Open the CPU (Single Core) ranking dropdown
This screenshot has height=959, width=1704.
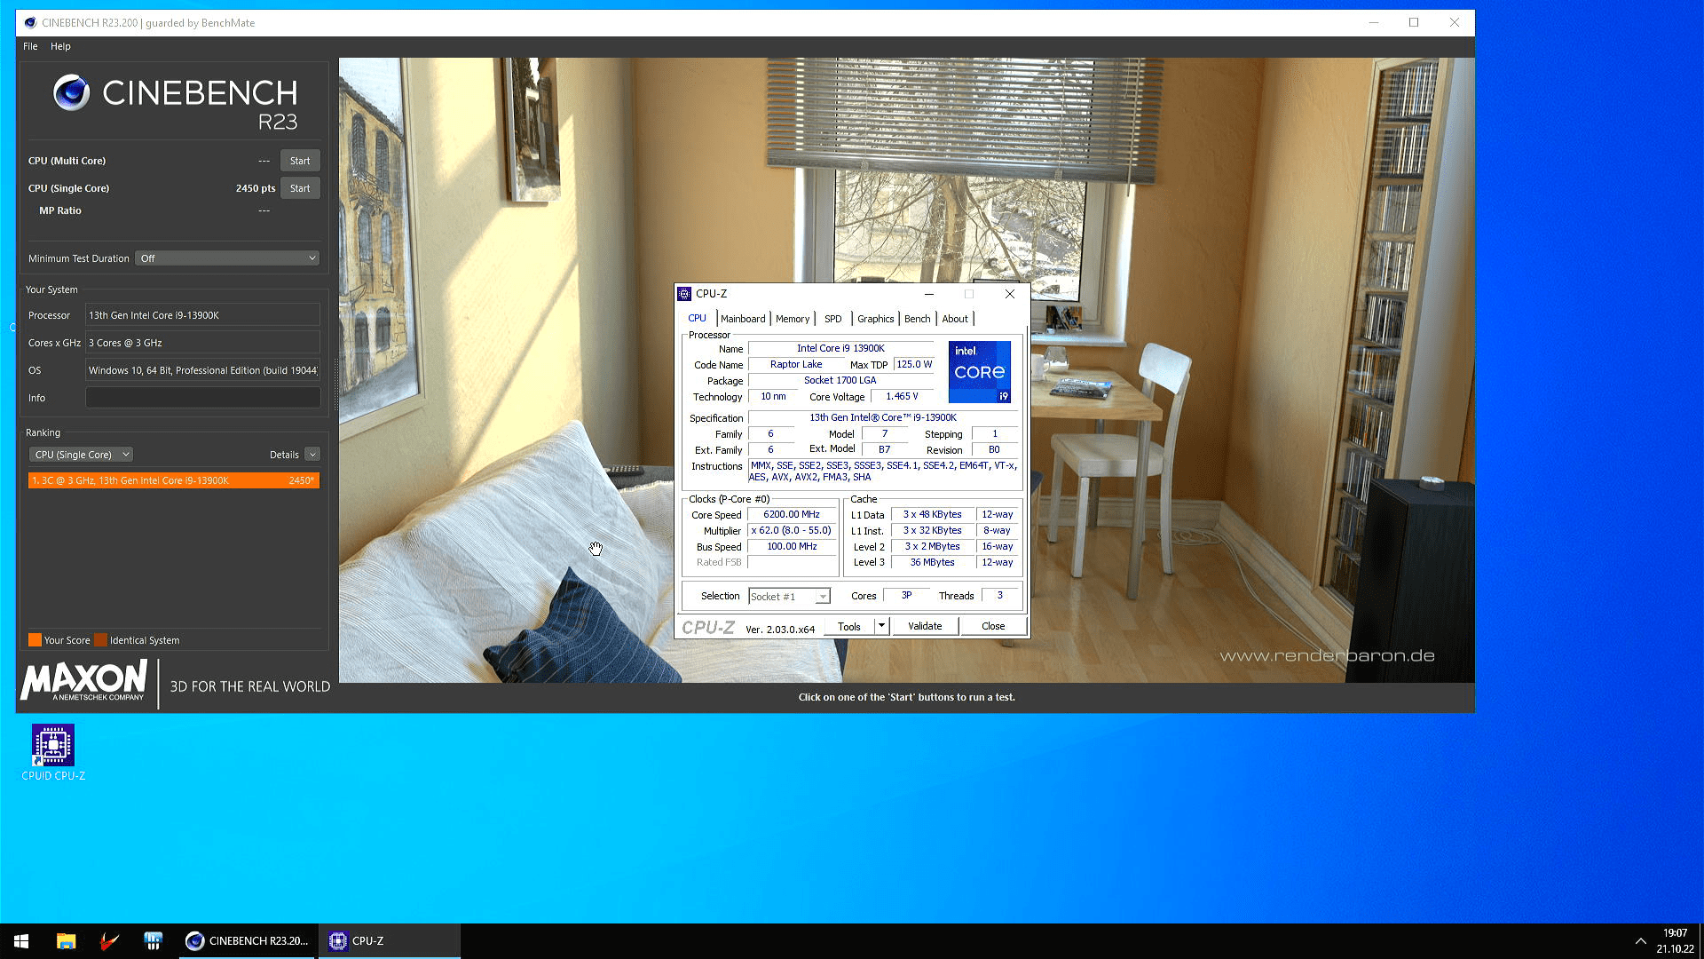tap(81, 455)
